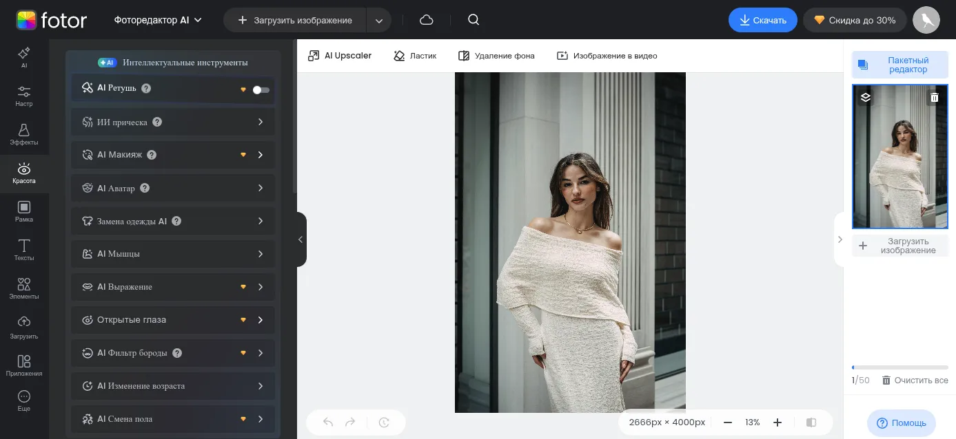The width and height of the screenshot is (956, 439).
Task: Click Очистить все link
Action: pyautogui.click(x=915, y=381)
